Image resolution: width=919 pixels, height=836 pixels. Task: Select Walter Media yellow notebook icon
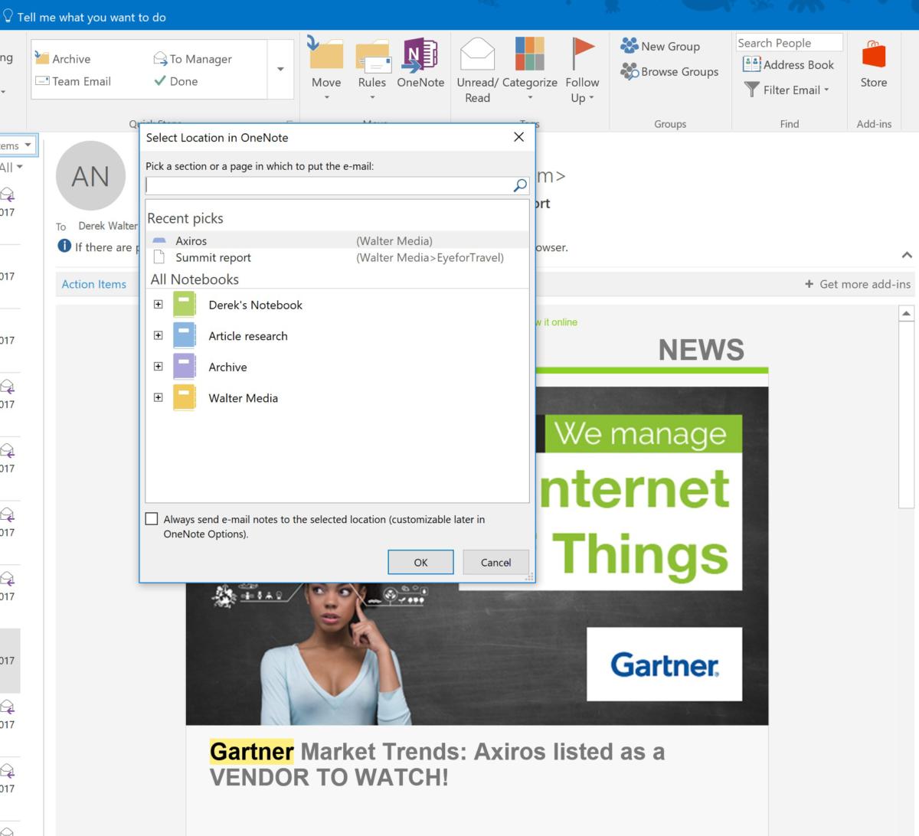(185, 397)
